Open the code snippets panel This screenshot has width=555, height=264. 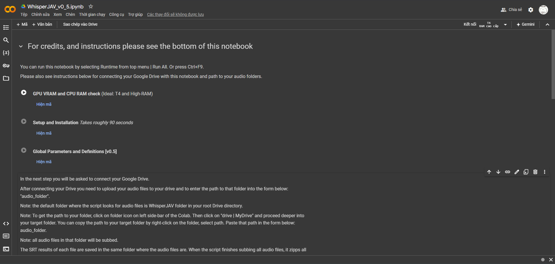[x=6, y=224]
